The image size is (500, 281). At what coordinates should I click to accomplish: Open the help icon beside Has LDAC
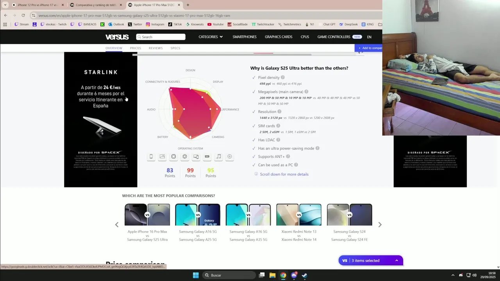[278, 140]
